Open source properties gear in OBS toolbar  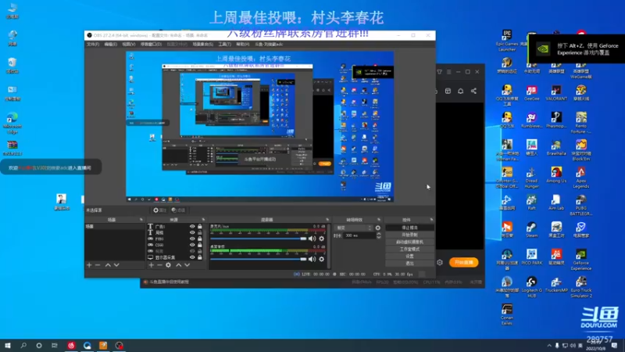pos(160,210)
